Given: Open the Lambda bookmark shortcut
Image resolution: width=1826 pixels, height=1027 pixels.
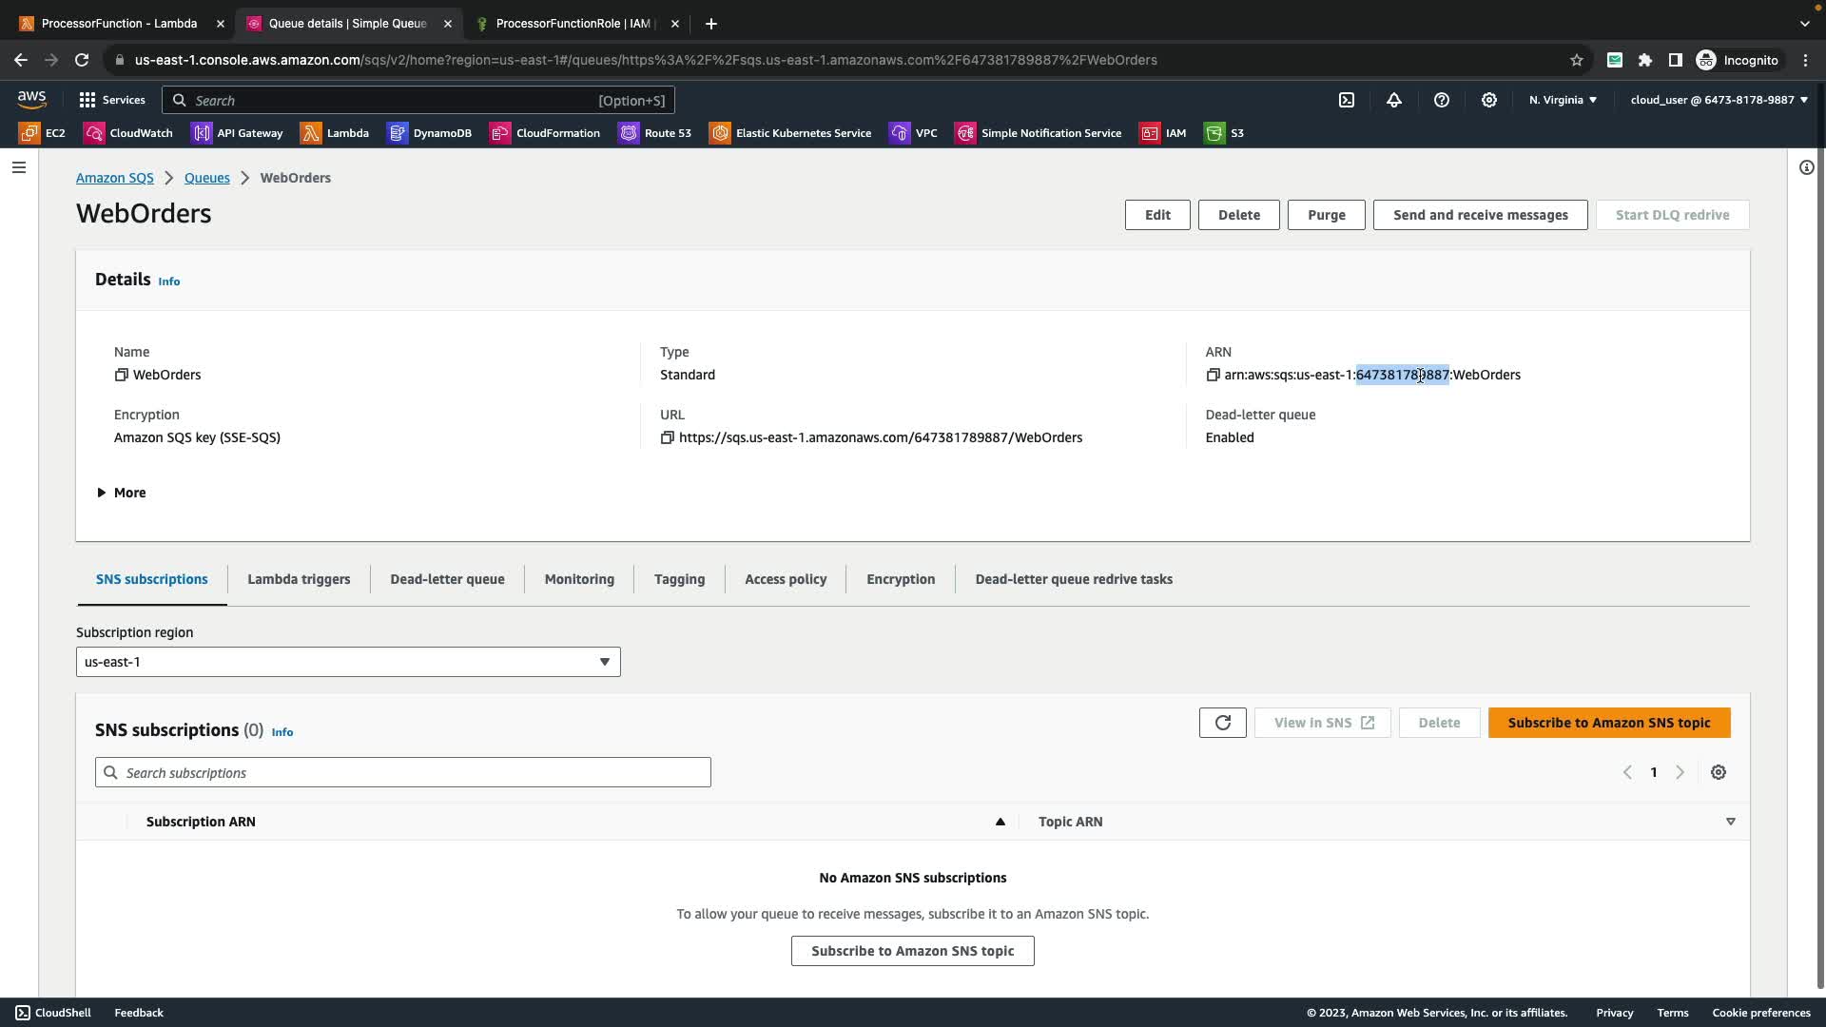Looking at the screenshot, I should 335,133.
